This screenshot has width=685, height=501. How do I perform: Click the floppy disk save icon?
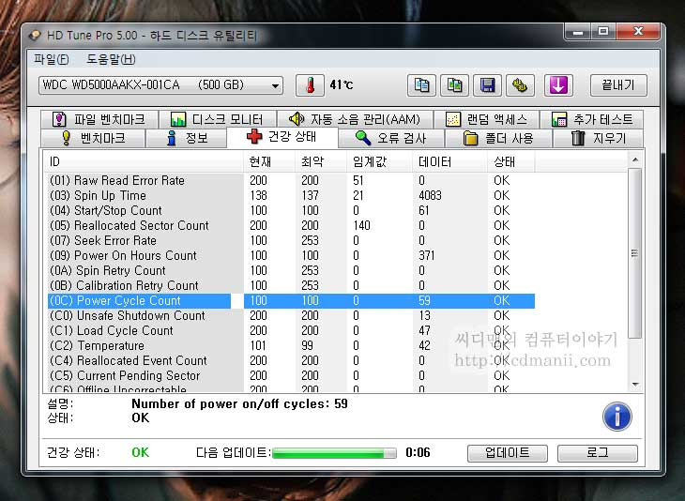click(x=487, y=84)
